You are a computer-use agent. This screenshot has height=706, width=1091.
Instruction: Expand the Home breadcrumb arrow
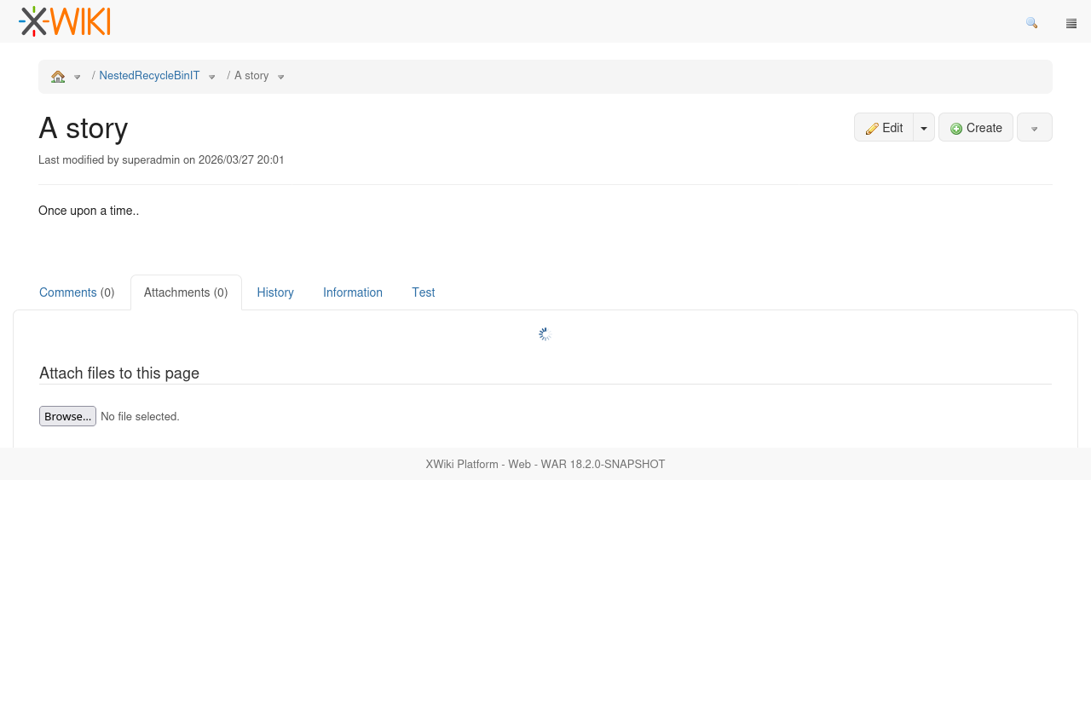click(78, 77)
